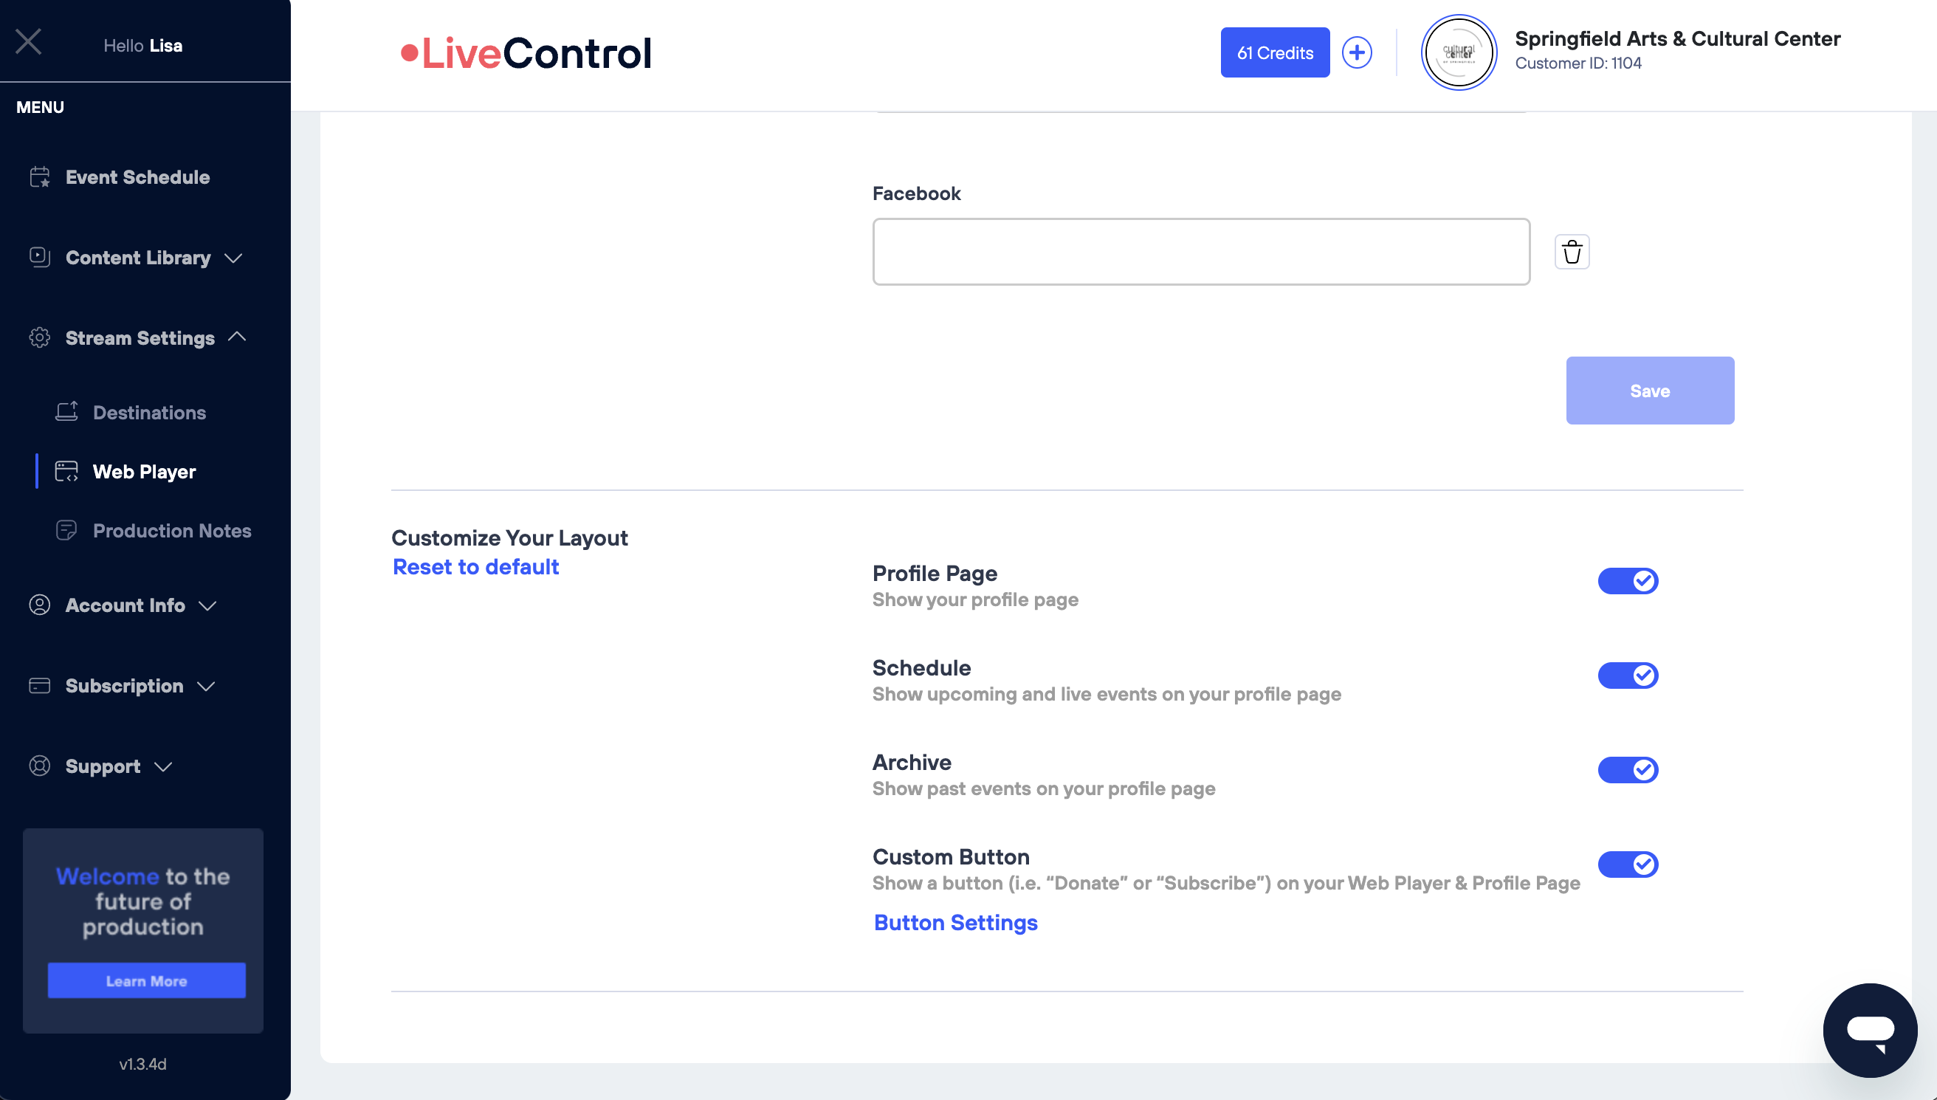The width and height of the screenshot is (1937, 1100).
Task: Click the Reset to default link
Action: tap(475, 567)
